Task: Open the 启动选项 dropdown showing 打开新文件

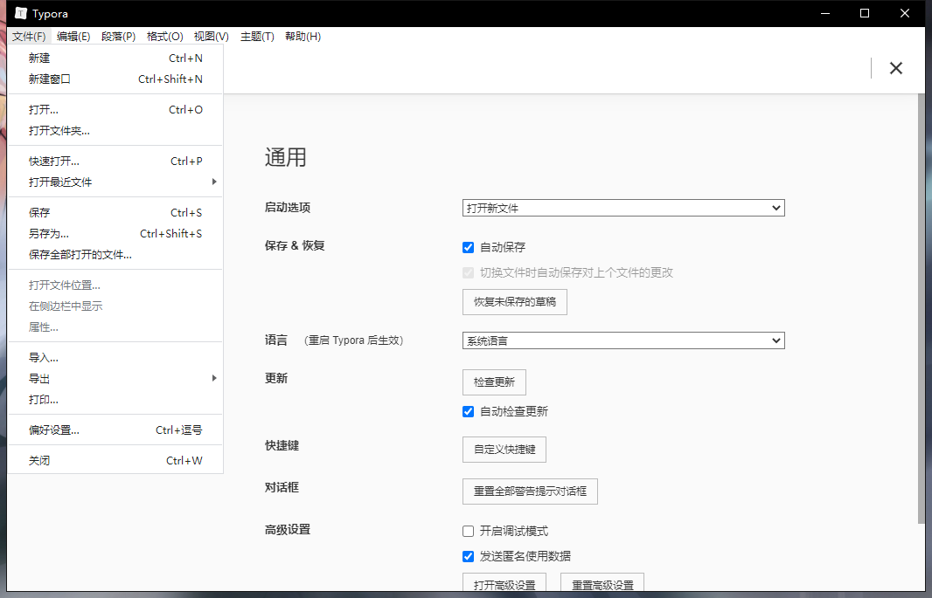Action: coord(622,208)
